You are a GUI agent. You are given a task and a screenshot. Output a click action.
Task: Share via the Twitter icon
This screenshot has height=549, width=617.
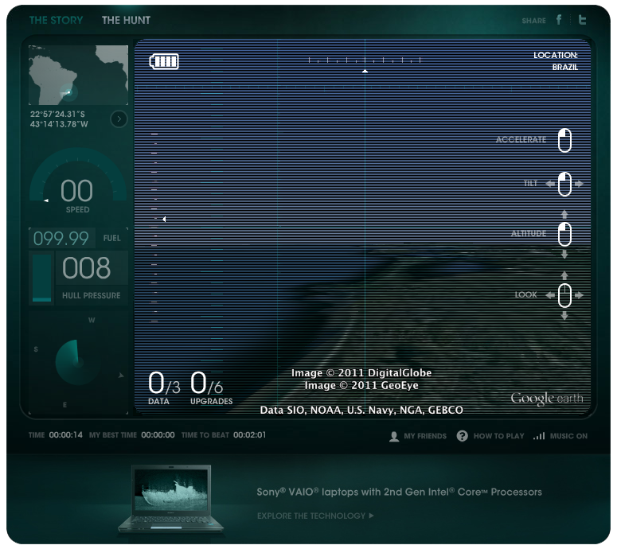click(x=582, y=20)
